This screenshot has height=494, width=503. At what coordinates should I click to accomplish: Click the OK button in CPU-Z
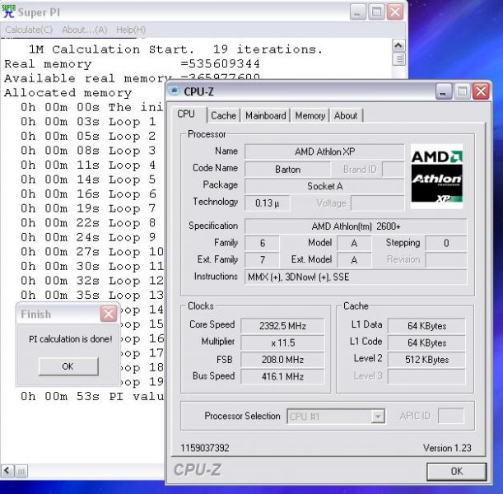[x=456, y=471]
